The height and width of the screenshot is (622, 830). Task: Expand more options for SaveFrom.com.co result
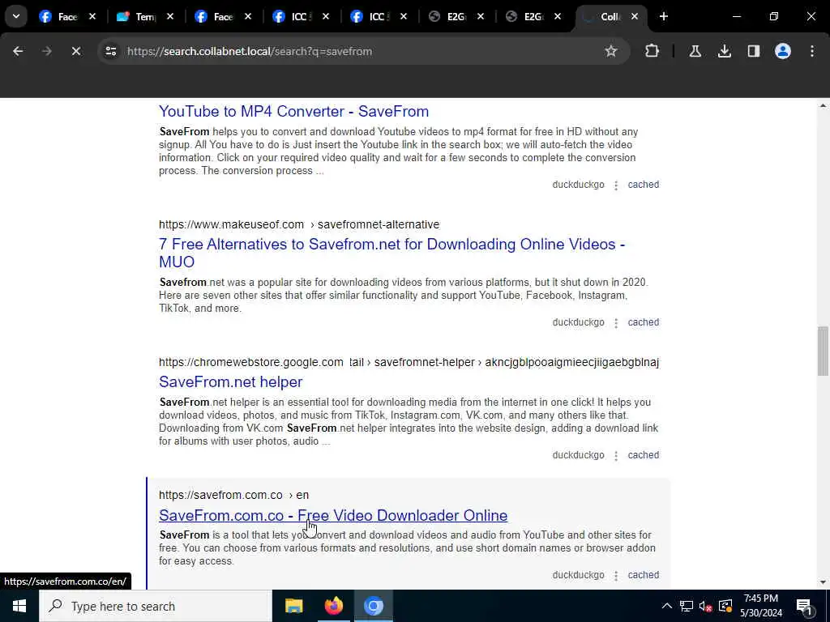click(x=616, y=576)
